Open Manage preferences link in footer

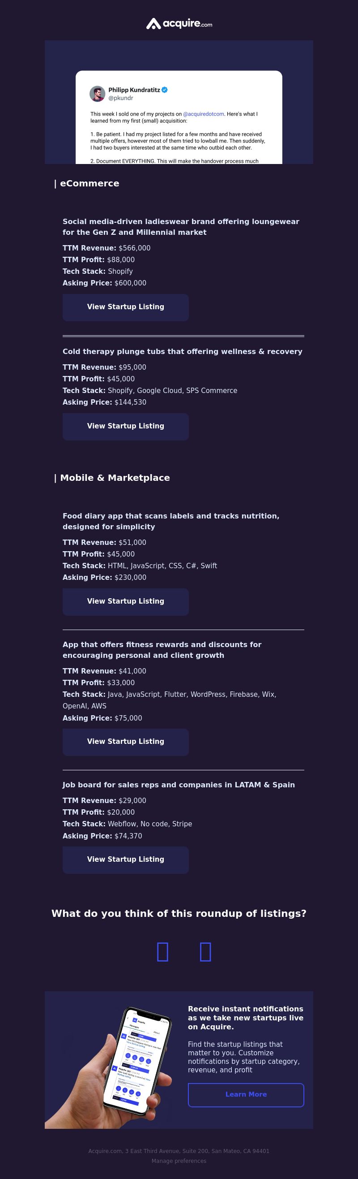click(179, 1160)
